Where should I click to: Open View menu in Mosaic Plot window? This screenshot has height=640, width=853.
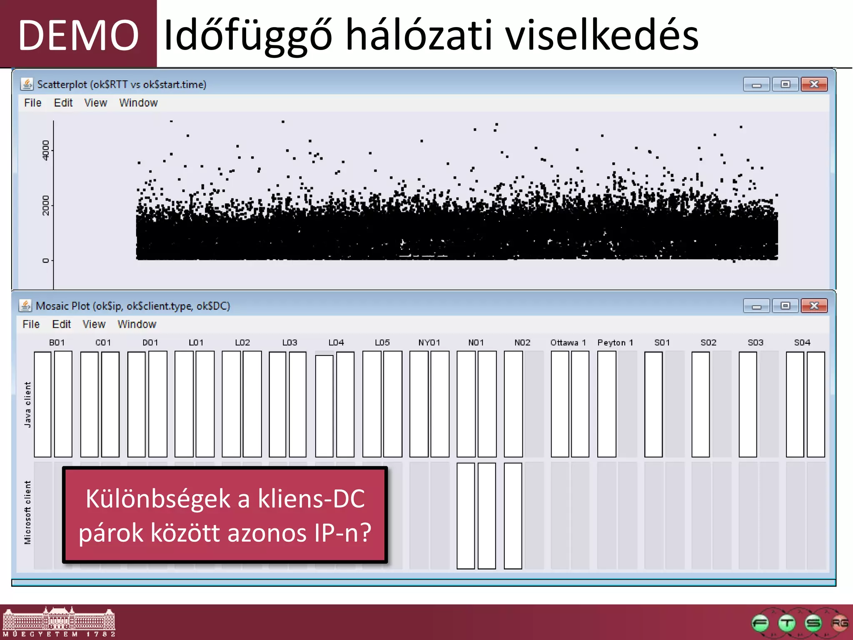(x=94, y=324)
